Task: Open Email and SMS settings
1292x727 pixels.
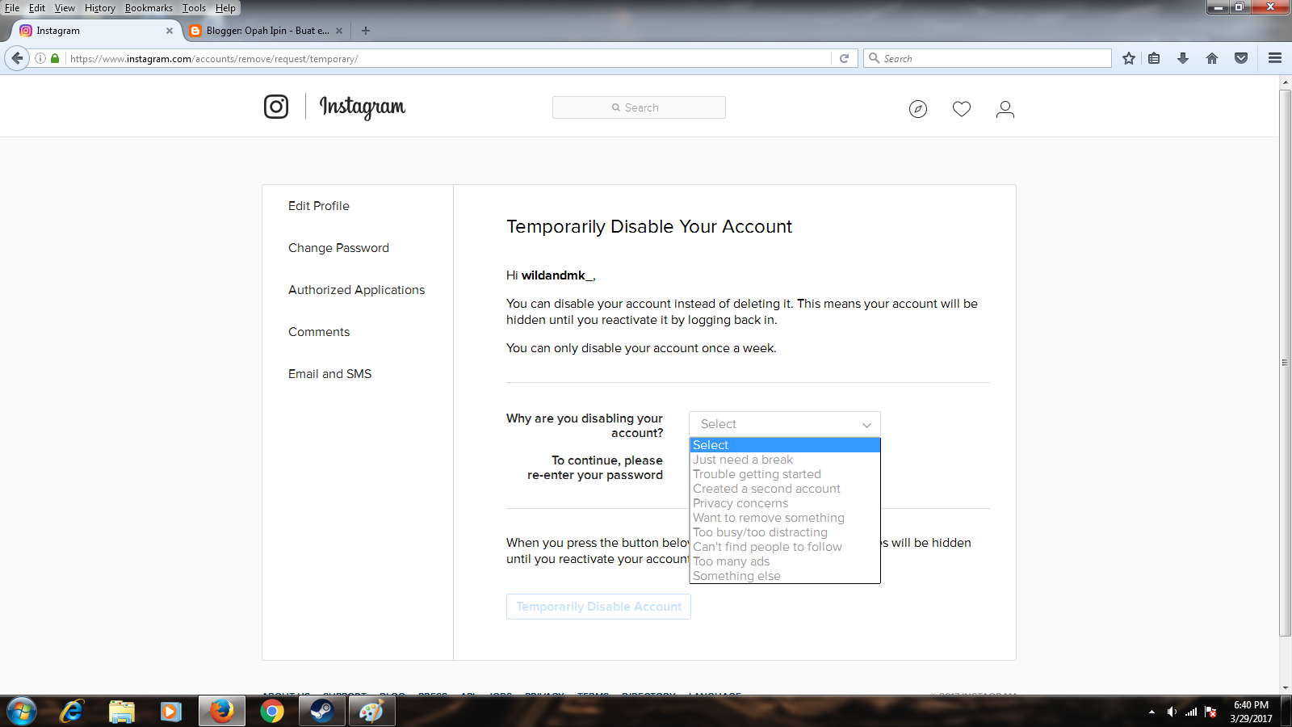Action: (329, 374)
